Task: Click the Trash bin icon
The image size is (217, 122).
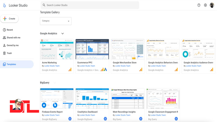Action: tap(4, 53)
